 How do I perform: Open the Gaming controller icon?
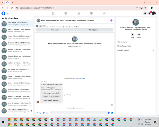(104, 13)
